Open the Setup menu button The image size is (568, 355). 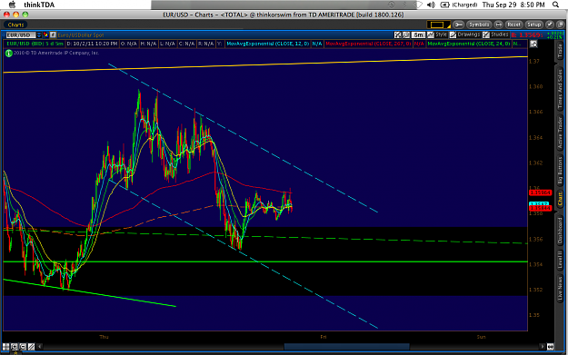tap(533, 25)
